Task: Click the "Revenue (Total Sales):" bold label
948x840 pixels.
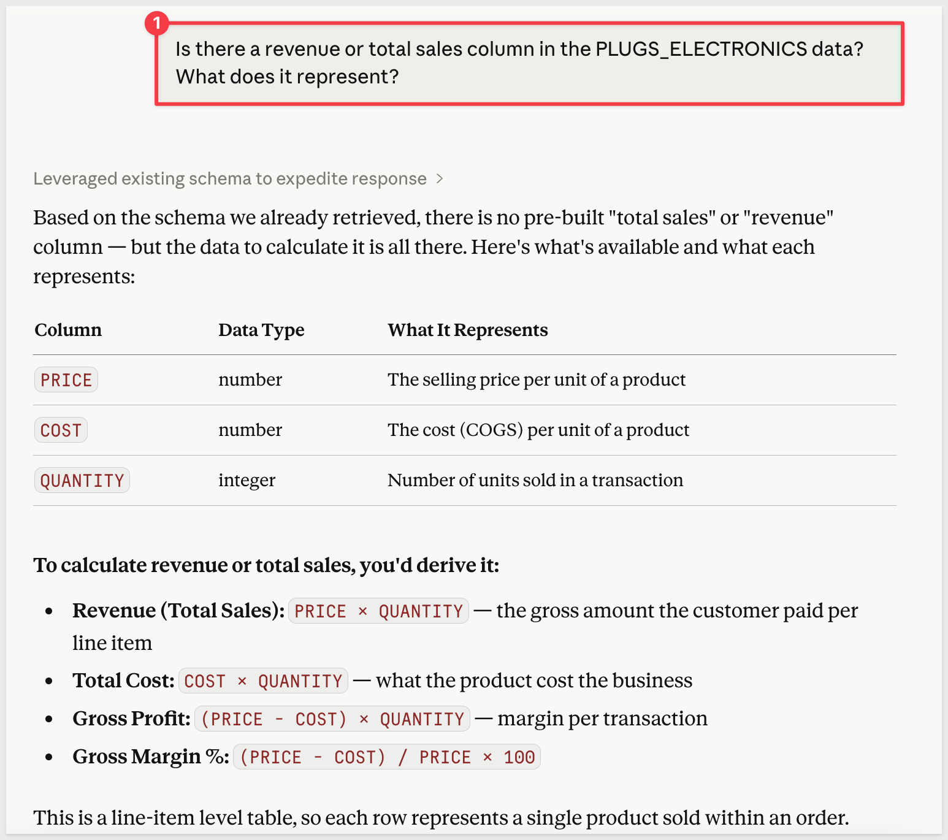Action: click(178, 611)
